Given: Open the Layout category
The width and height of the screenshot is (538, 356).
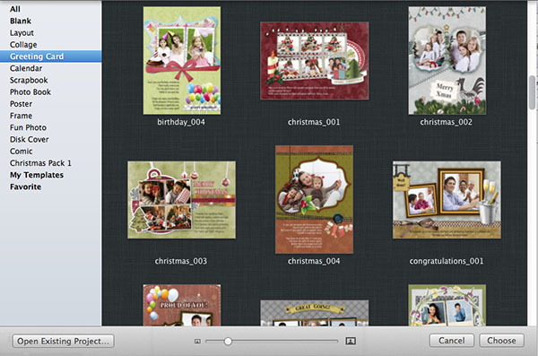Looking at the screenshot, I should click(x=22, y=33).
